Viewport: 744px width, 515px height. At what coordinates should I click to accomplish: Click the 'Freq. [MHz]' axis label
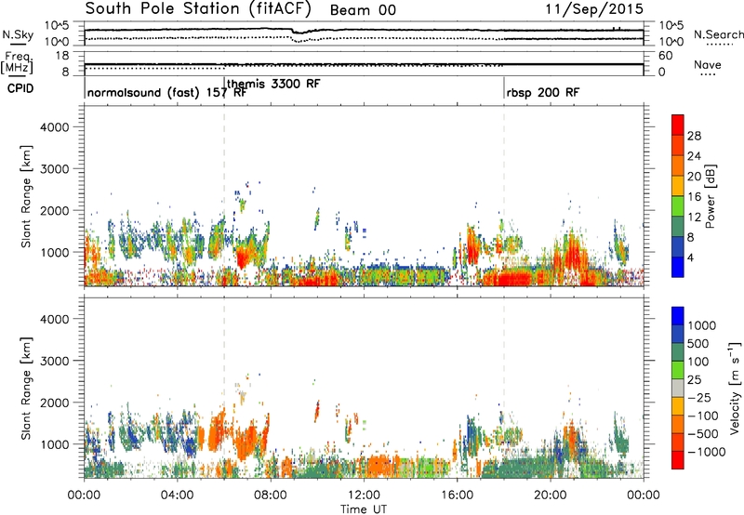[x=18, y=62]
